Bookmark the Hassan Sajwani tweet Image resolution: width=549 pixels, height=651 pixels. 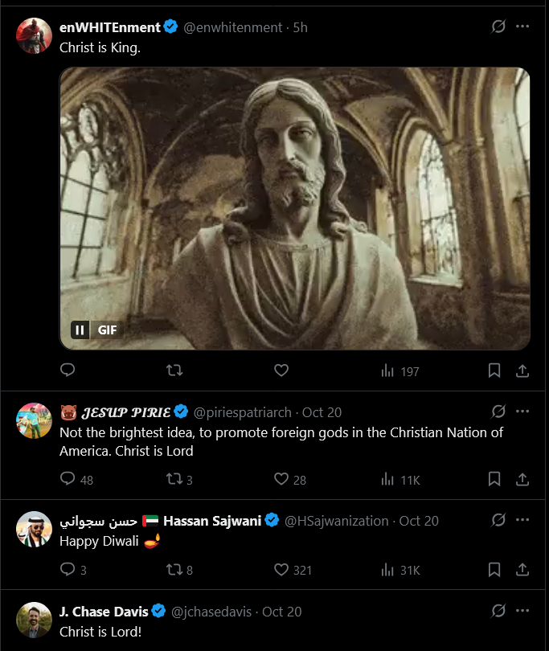(495, 570)
